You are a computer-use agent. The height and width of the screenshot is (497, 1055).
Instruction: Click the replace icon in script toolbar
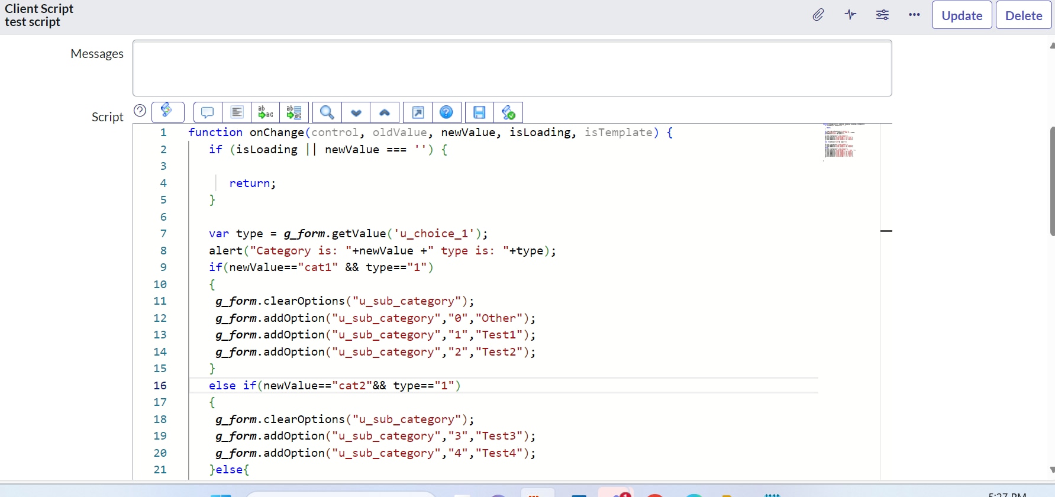(x=266, y=112)
